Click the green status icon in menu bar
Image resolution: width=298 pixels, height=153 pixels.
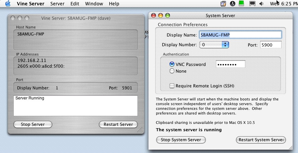pyautogui.click(x=241, y=4)
